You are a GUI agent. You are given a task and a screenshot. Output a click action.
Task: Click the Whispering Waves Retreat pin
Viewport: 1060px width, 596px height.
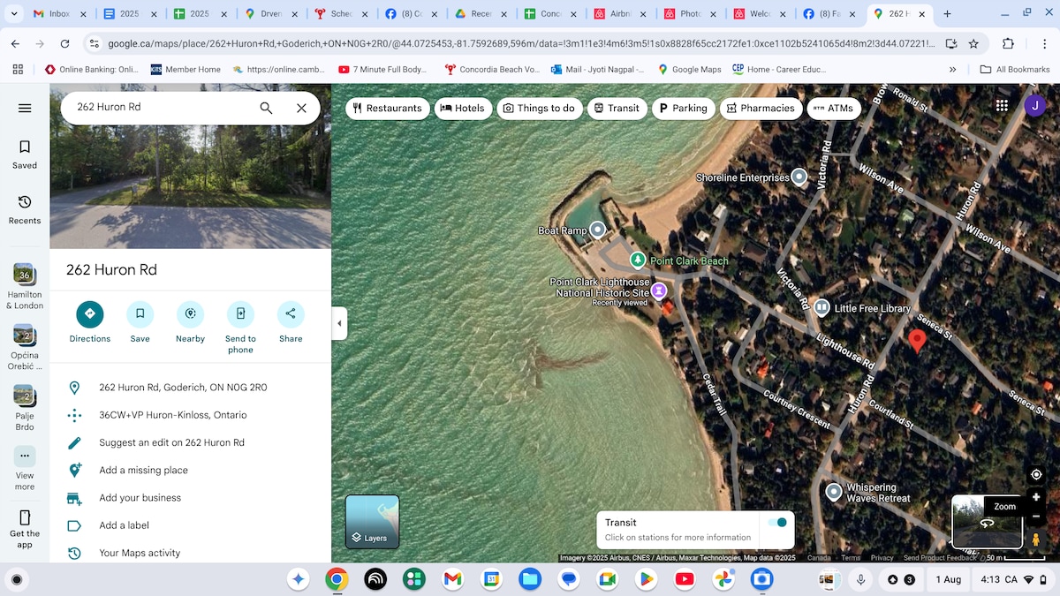point(833,491)
